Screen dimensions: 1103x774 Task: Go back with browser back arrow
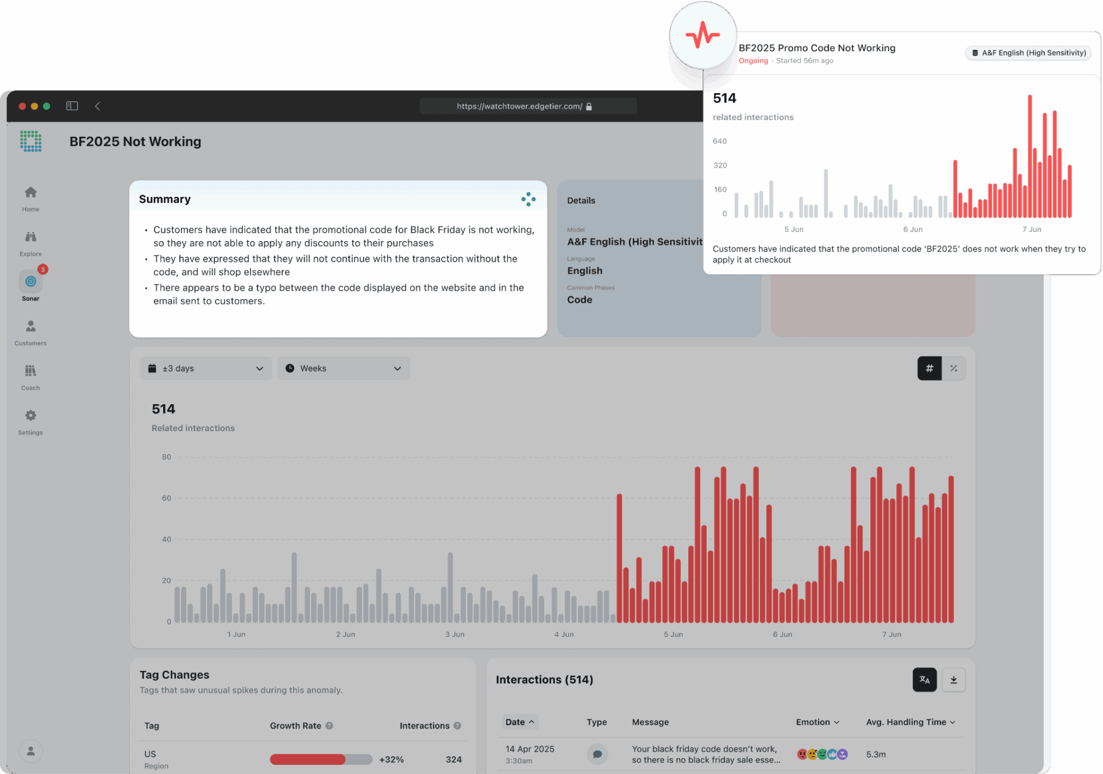coord(98,106)
